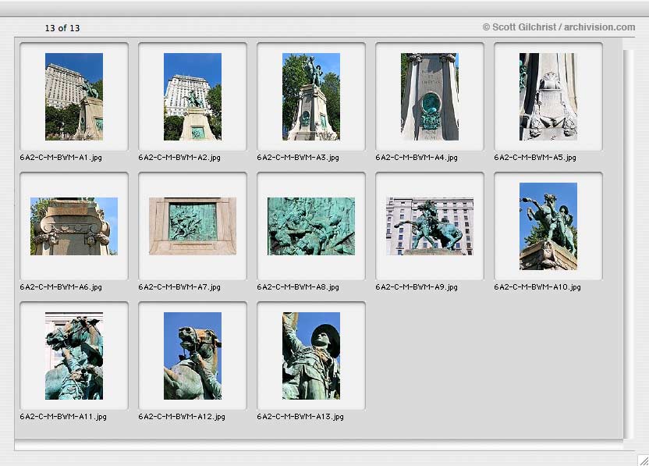Select thumbnail 6A2-C-M-BWM-A6.jpg pedestal cornice
Image resolution: width=649 pixels, height=466 pixels.
pos(74,226)
